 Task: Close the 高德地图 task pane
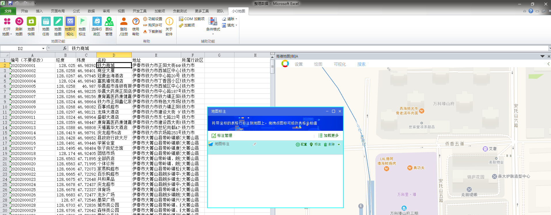[x=549, y=56]
